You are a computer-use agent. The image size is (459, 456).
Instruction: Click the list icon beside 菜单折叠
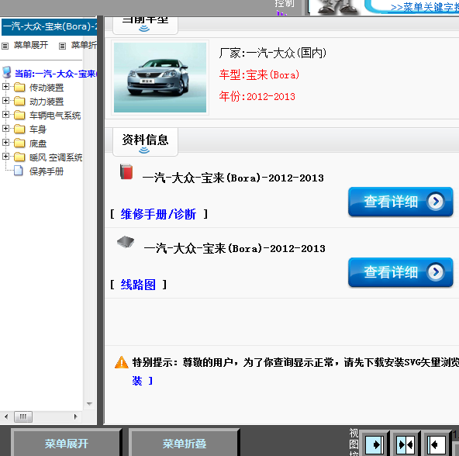point(62,46)
